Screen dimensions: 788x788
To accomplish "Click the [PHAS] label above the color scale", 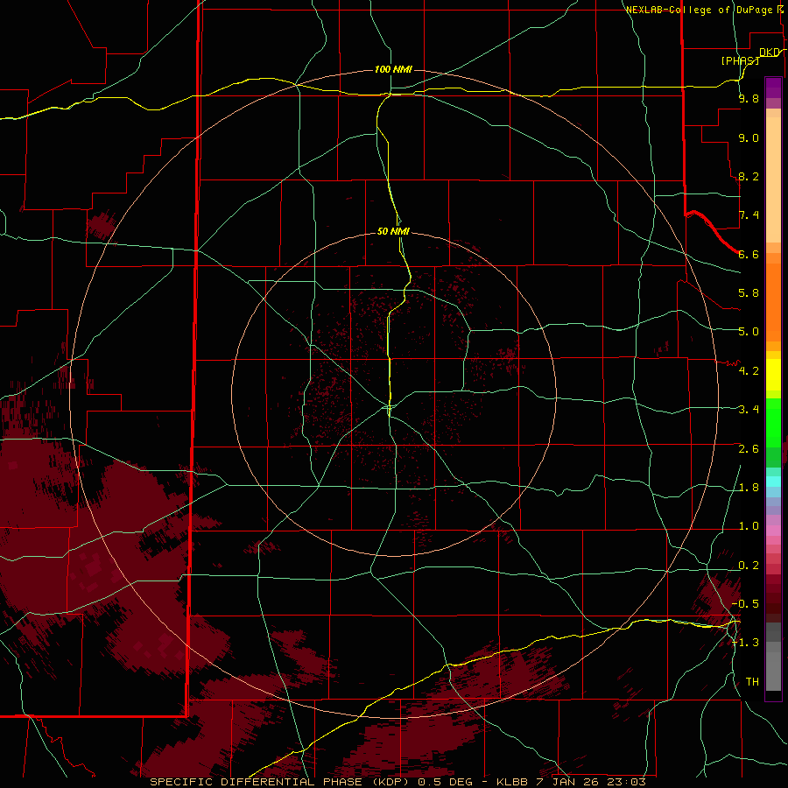I will 740,60.
